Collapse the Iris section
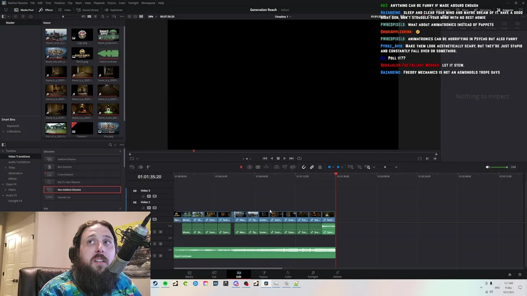Screen dimensions: 527x296 point(120,208)
